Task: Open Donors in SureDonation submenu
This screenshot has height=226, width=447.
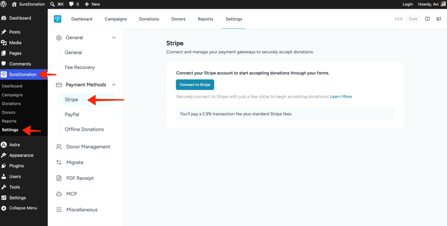Action: (x=9, y=113)
